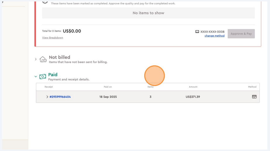The height and width of the screenshot is (151, 270).
Task: Expand receipt #29599966404 row chevron
Action: tap(47, 97)
